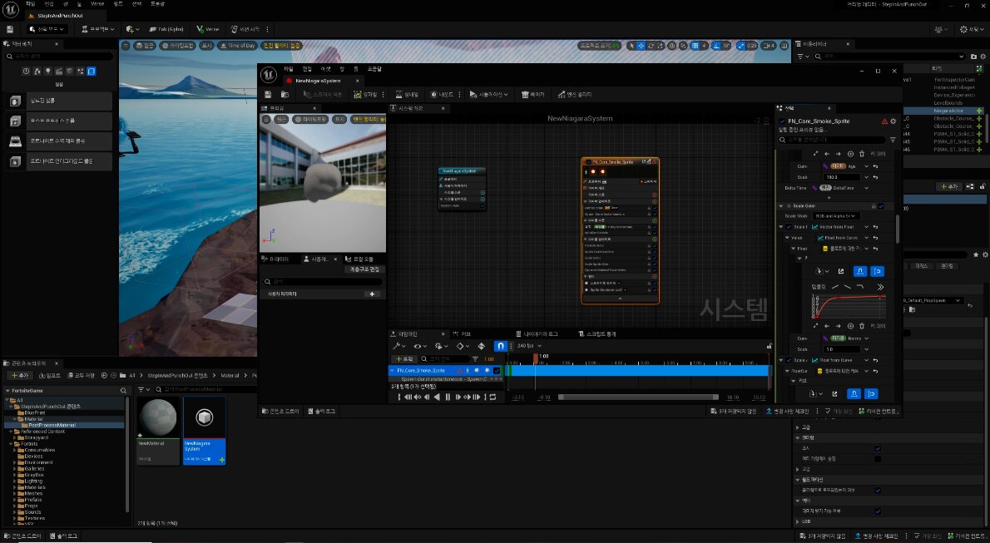The image size is (990, 543).
Task: Toggle the Scale Color module checkbox
Action: (x=881, y=206)
